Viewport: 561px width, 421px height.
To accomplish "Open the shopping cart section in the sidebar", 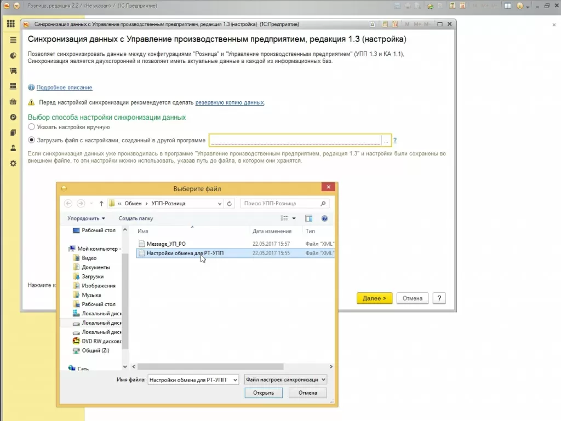I will click(x=13, y=71).
